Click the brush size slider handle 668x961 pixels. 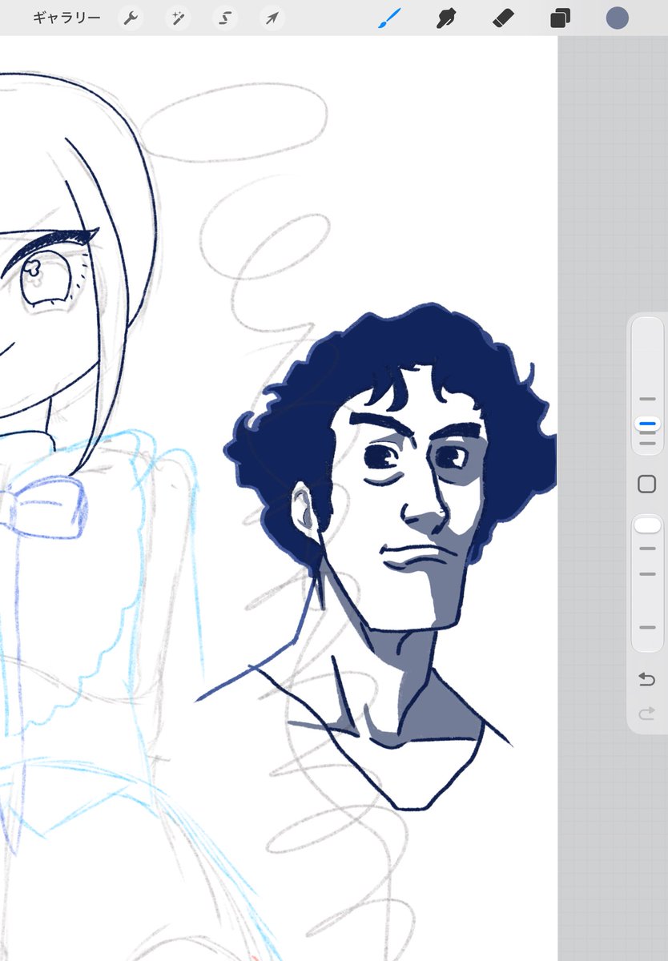(x=647, y=423)
